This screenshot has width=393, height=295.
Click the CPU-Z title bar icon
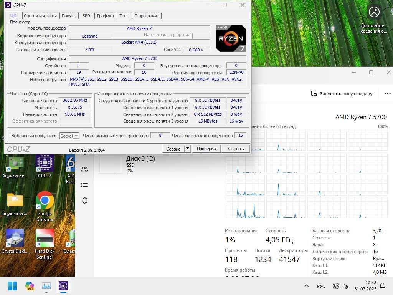[x=8, y=5]
